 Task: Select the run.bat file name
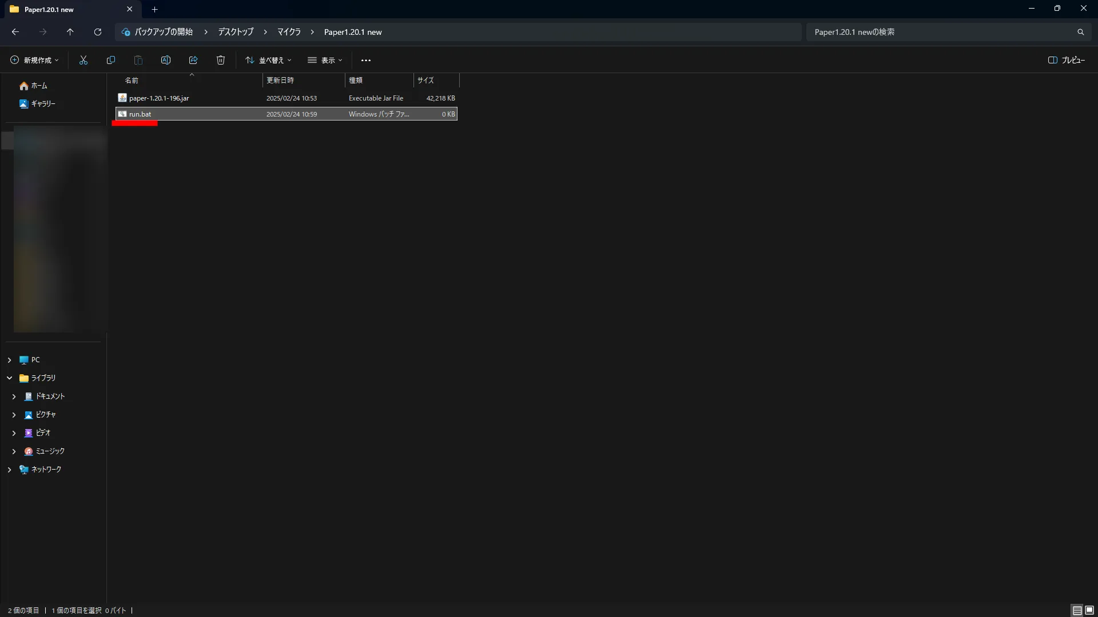point(140,114)
